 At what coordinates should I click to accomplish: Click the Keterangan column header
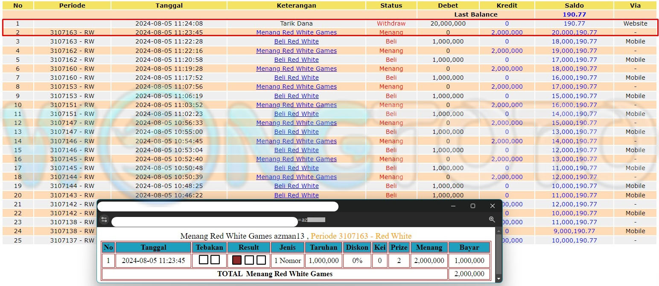click(x=296, y=6)
